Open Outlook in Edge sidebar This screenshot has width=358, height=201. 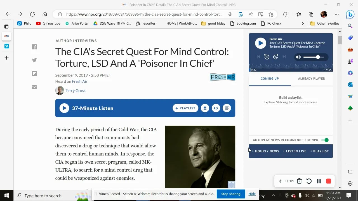(x=350, y=85)
